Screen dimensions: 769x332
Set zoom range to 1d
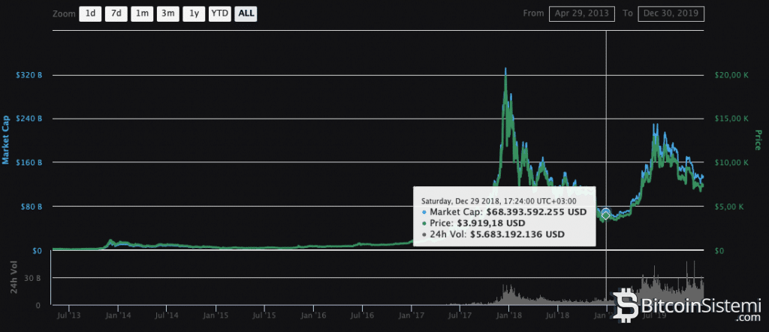pos(90,14)
